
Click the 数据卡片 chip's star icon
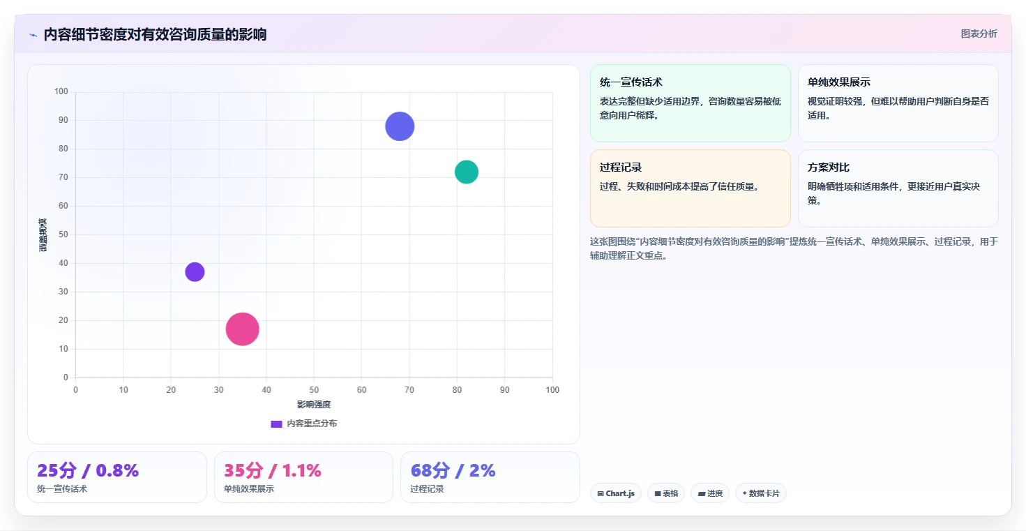[x=744, y=493]
